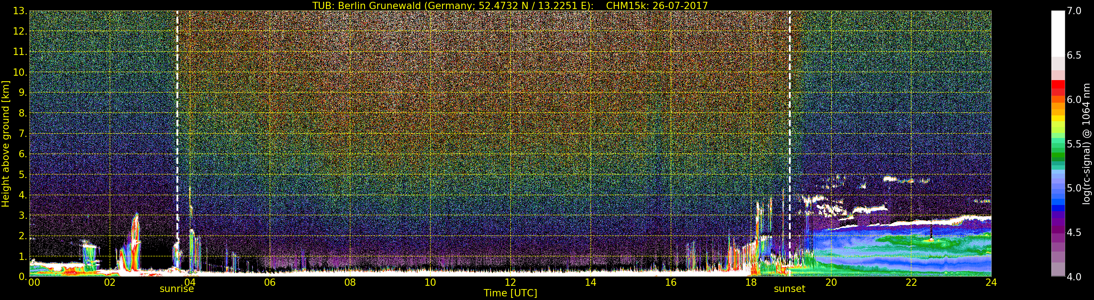Click the '12' tick on the time axis

(510, 283)
